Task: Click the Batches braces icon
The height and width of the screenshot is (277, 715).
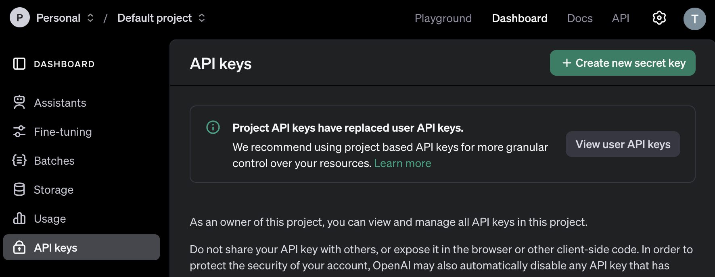Action: (19, 161)
